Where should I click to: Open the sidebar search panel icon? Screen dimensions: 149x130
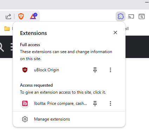(142, 16)
